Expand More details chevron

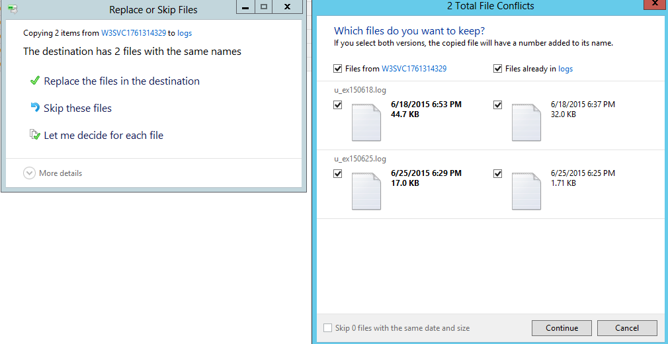pos(29,173)
